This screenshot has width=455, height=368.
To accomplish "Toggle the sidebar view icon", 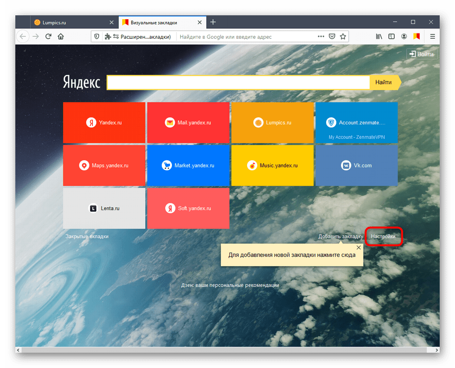I will (x=391, y=36).
